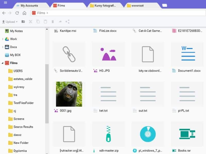Select the out.txt text file icon

click(x=148, y=94)
